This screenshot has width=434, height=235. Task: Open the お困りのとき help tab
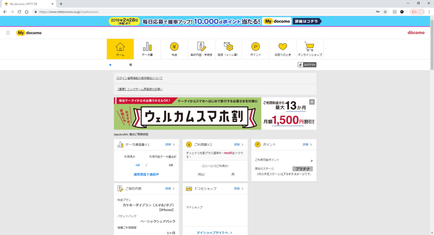pos(283,49)
